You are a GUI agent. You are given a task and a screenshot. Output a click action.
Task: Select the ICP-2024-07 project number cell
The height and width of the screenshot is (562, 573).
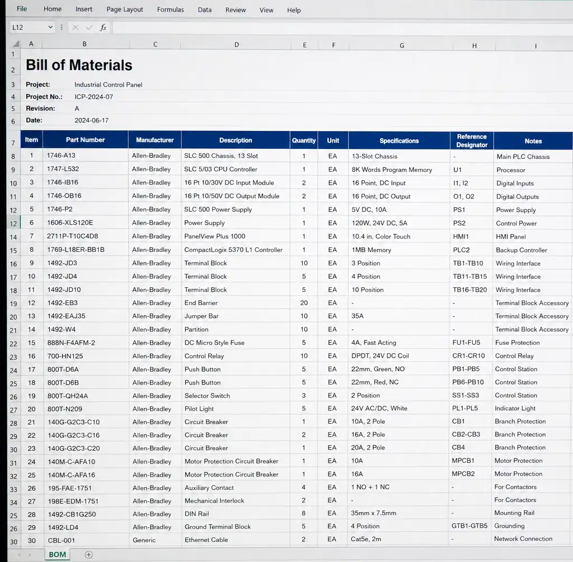coord(93,97)
